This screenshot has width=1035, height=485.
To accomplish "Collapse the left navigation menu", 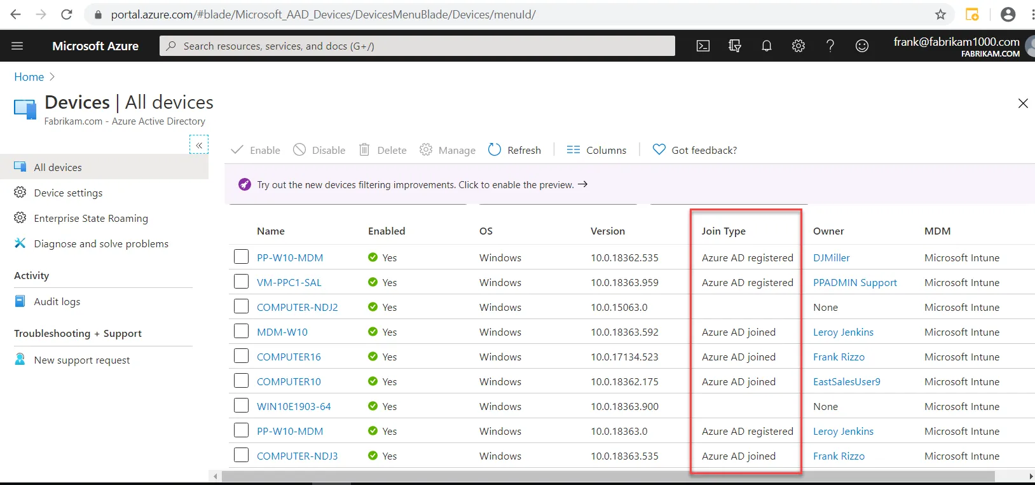I will coord(199,145).
